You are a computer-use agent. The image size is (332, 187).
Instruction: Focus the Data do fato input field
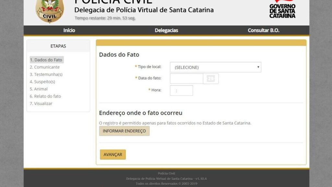tap(186, 79)
